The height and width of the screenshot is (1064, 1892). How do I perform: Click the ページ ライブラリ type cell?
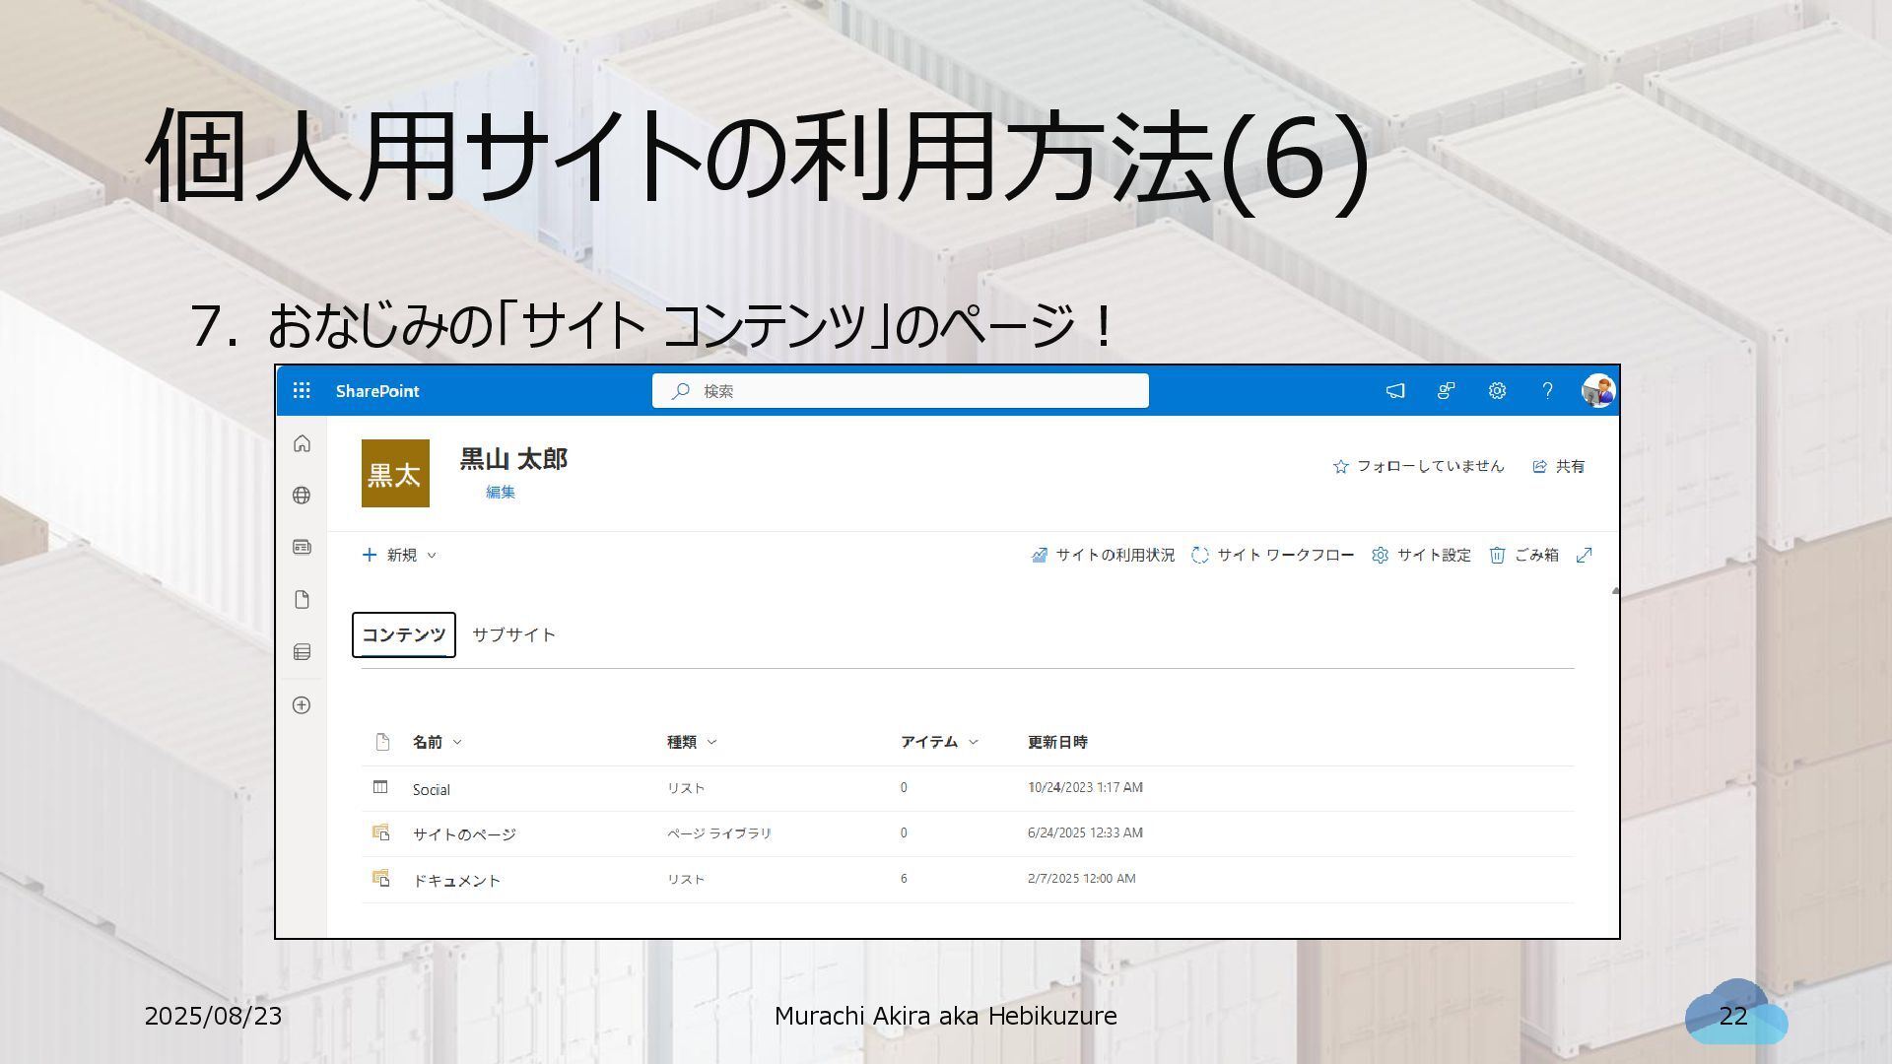coord(718,833)
